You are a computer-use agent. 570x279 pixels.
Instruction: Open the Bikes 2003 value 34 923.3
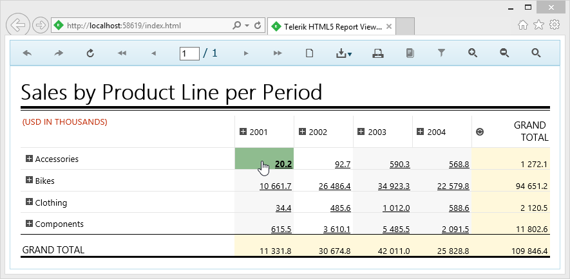coord(394,186)
